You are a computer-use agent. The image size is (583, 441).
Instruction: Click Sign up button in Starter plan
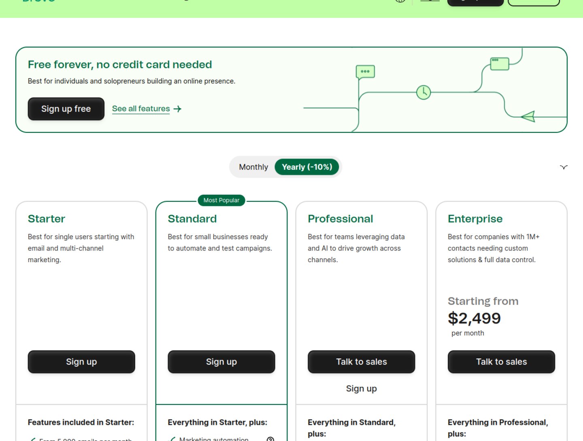pyautogui.click(x=81, y=362)
